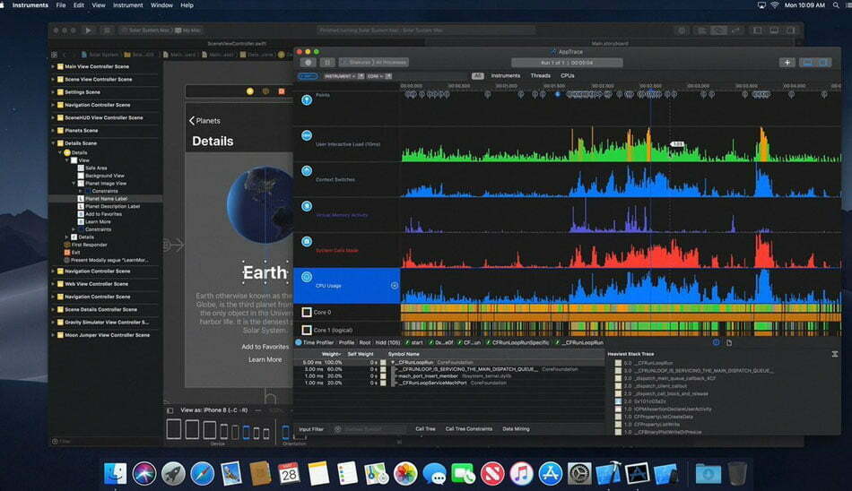
Task: Collapse the __CFRunLoopRun call tree row
Action: [393, 362]
